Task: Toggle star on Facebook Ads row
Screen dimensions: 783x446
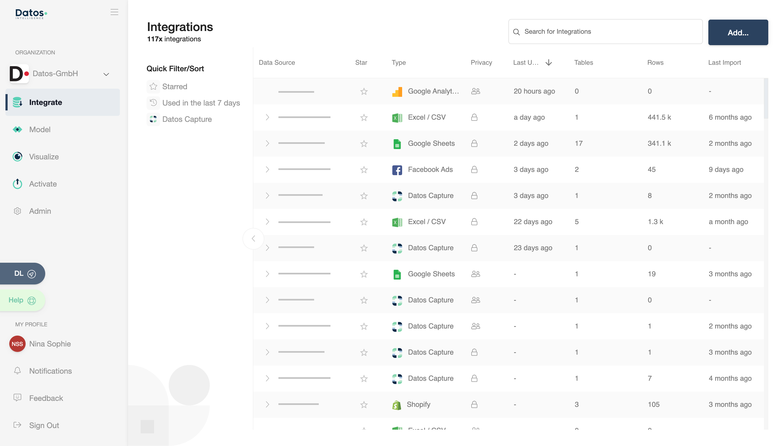Action: click(x=364, y=170)
